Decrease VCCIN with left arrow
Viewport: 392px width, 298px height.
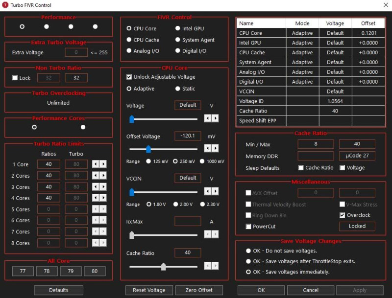click(208, 191)
